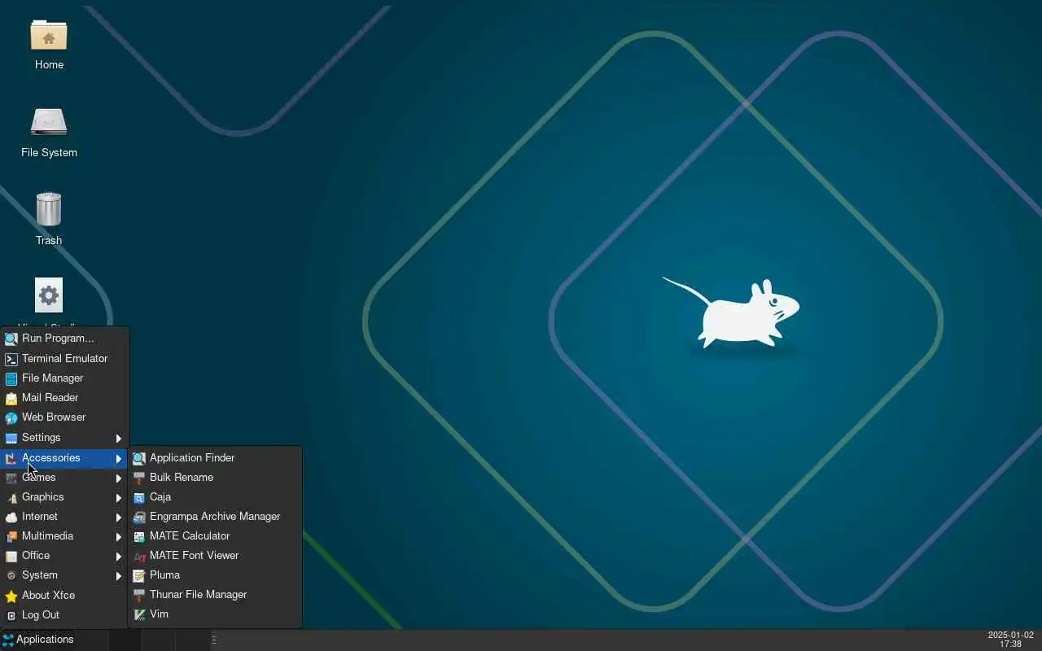Open the Home folder desktop icon
The height and width of the screenshot is (651, 1042).
point(49,36)
